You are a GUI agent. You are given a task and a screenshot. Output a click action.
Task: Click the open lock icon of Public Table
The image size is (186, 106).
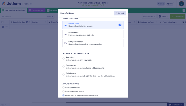click(65, 34)
